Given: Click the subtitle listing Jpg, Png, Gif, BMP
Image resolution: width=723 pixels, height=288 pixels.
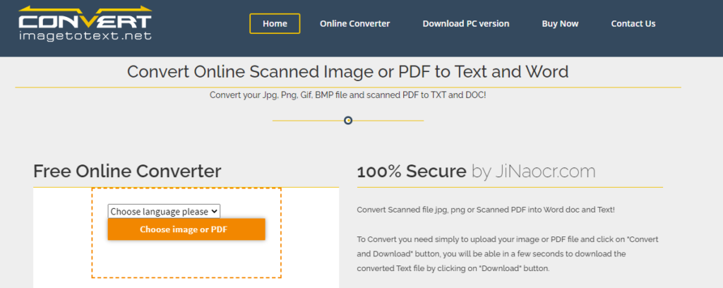Looking at the screenshot, I should point(347,95).
